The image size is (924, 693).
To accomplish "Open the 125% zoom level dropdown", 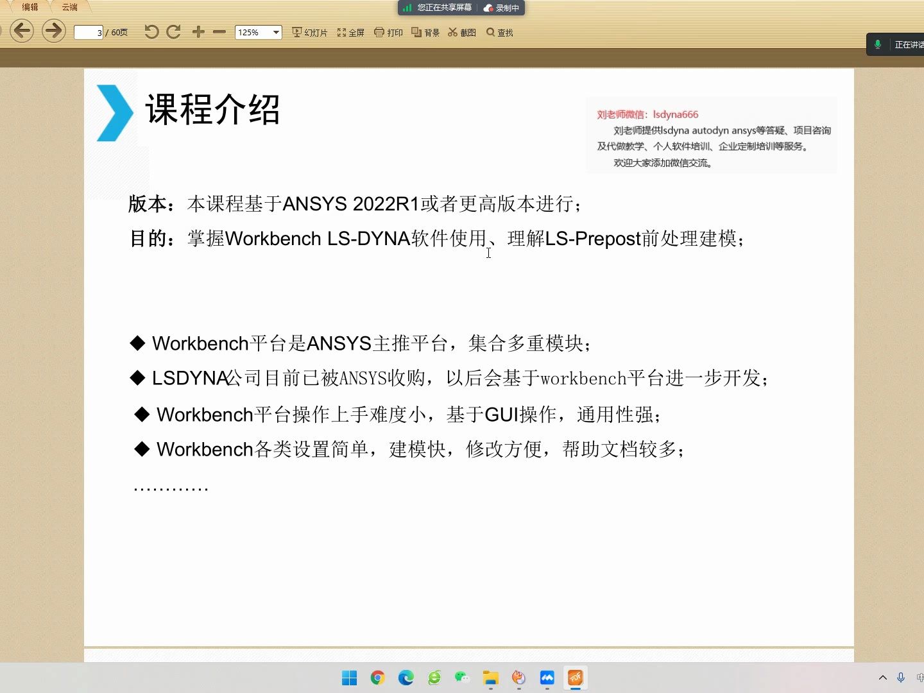I will tap(276, 32).
